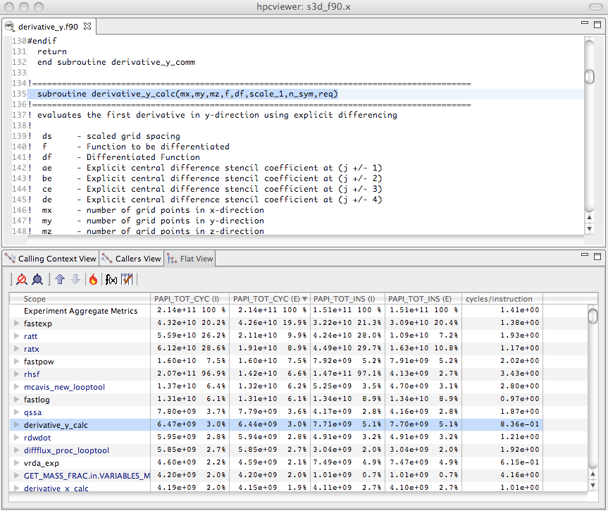Image resolution: width=608 pixels, height=511 pixels.
Task: Click the grayed down arrow icon
Action: tap(75, 280)
